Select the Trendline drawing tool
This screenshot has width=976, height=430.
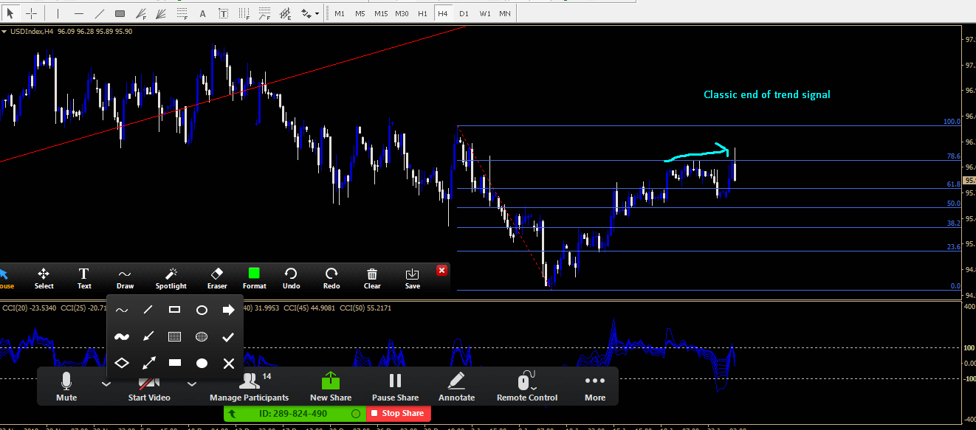pos(99,13)
